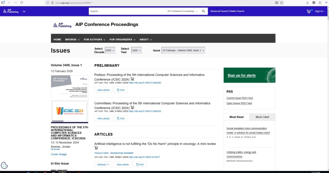The image size is (329, 173).
Task: Bookmark this page with the star icon
Action: point(281,2)
